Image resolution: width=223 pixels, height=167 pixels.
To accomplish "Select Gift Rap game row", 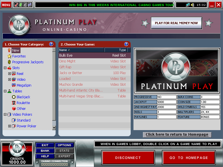I will pyautogui.click(x=95, y=67).
